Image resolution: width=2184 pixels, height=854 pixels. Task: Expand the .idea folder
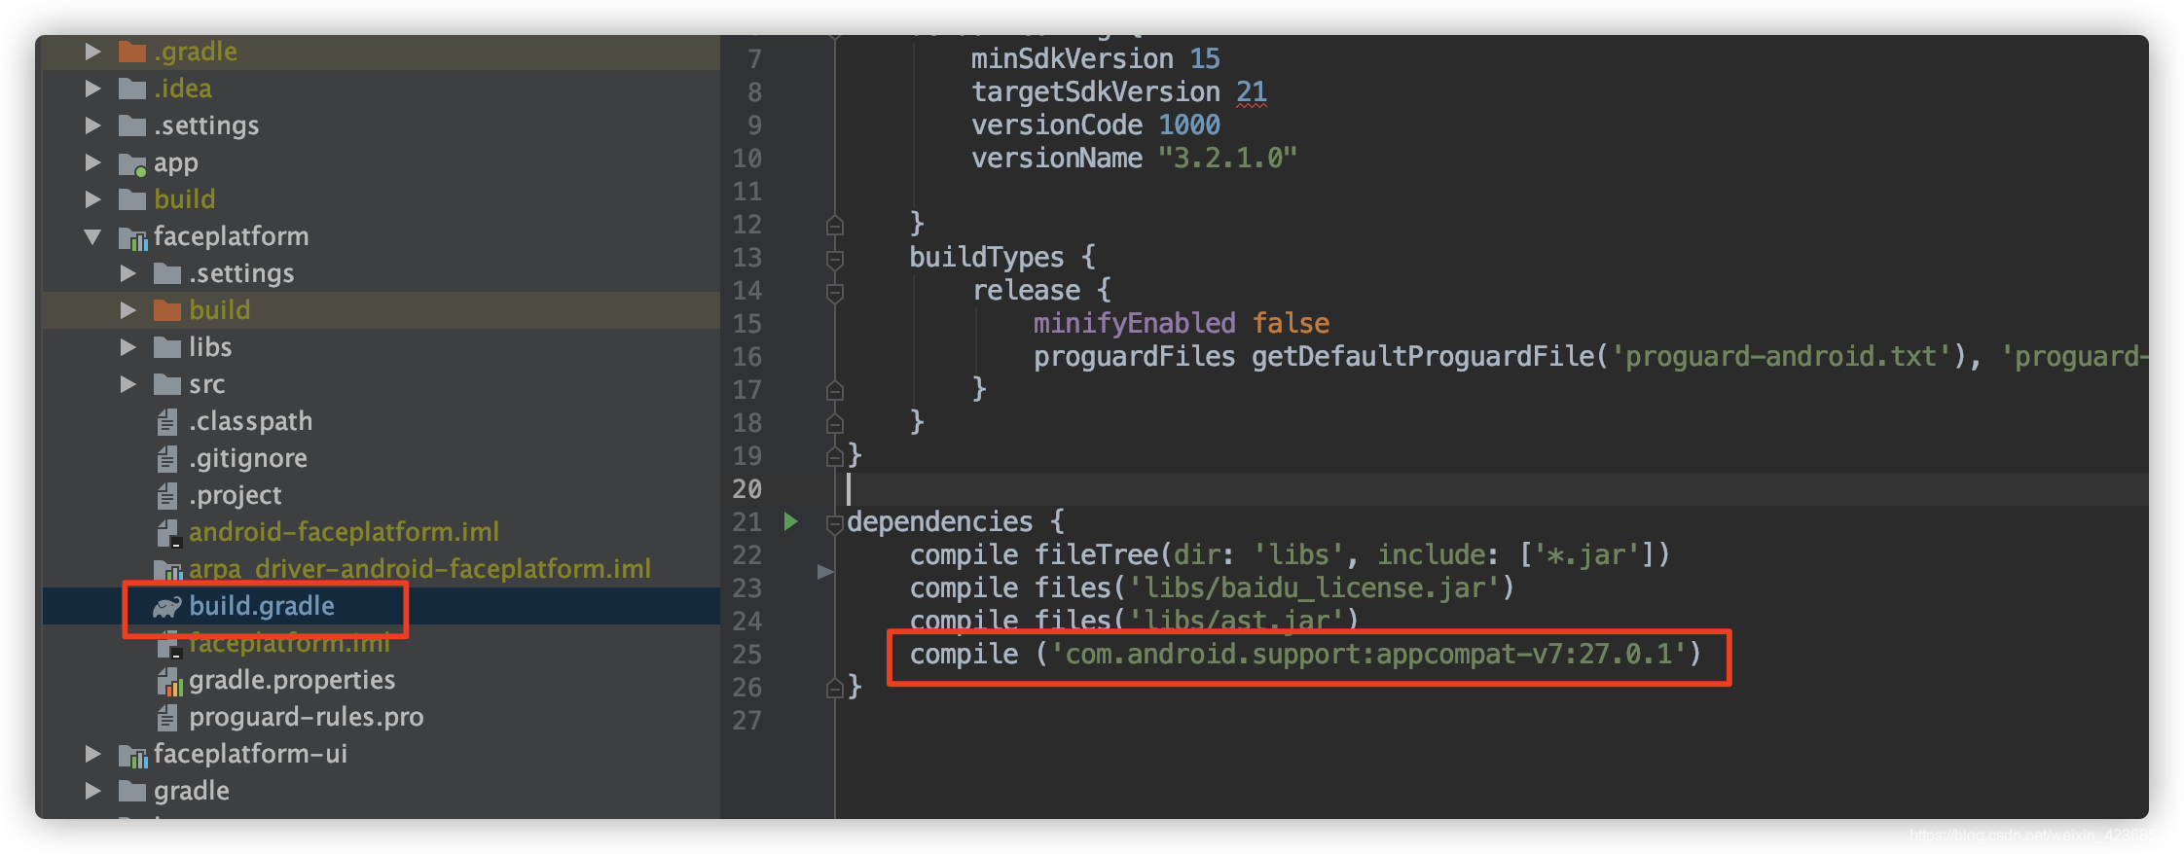92,89
